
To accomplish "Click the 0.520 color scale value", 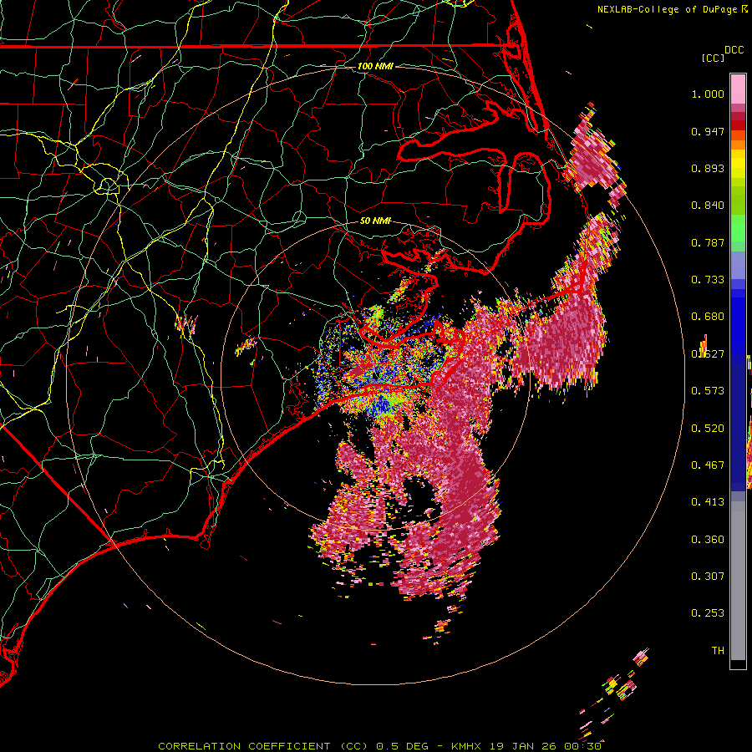I will [708, 429].
